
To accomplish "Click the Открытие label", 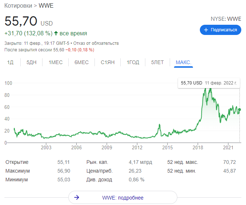I will point(17,162).
